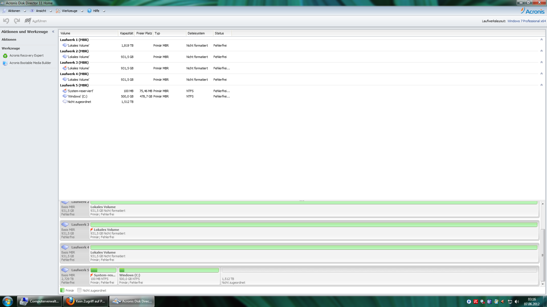547x307 pixels.
Task: Sort by the Kapazität column header
Action: point(126,33)
